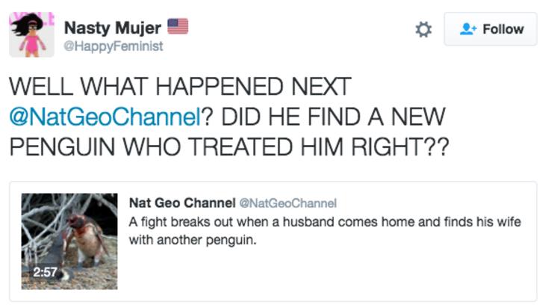Open the quoted tweet's @NatGeoChannel handle
The height and width of the screenshot is (308, 554).
[x=288, y=203]
